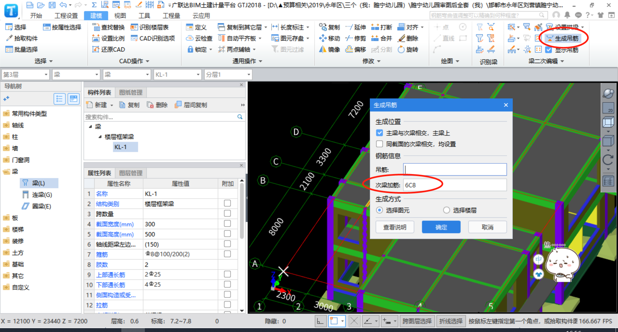Select the 镜像 tool
Image resolution: width=618 pixels, height=332 pixels.
[329, 50]
